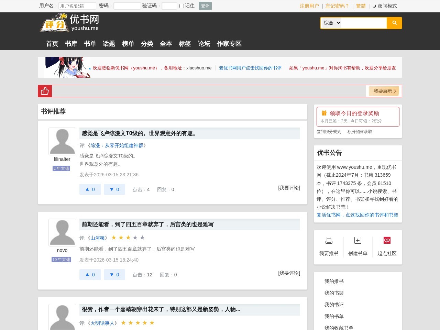
Task: Open the 注册用户 registration link
Action: (x=309, y=6)
